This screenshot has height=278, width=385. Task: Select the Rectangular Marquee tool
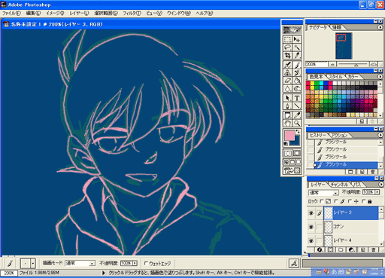point(287,40)
